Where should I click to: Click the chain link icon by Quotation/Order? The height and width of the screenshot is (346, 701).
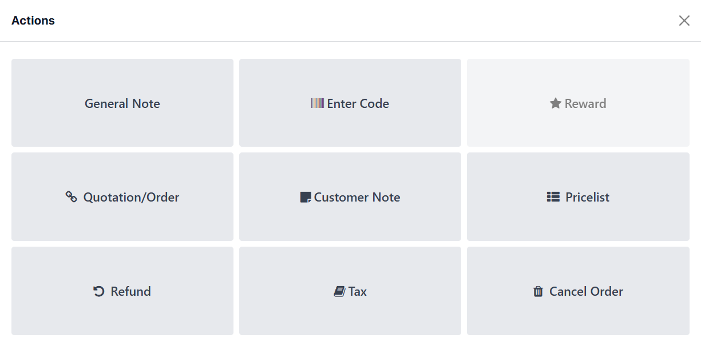(71, 197)
